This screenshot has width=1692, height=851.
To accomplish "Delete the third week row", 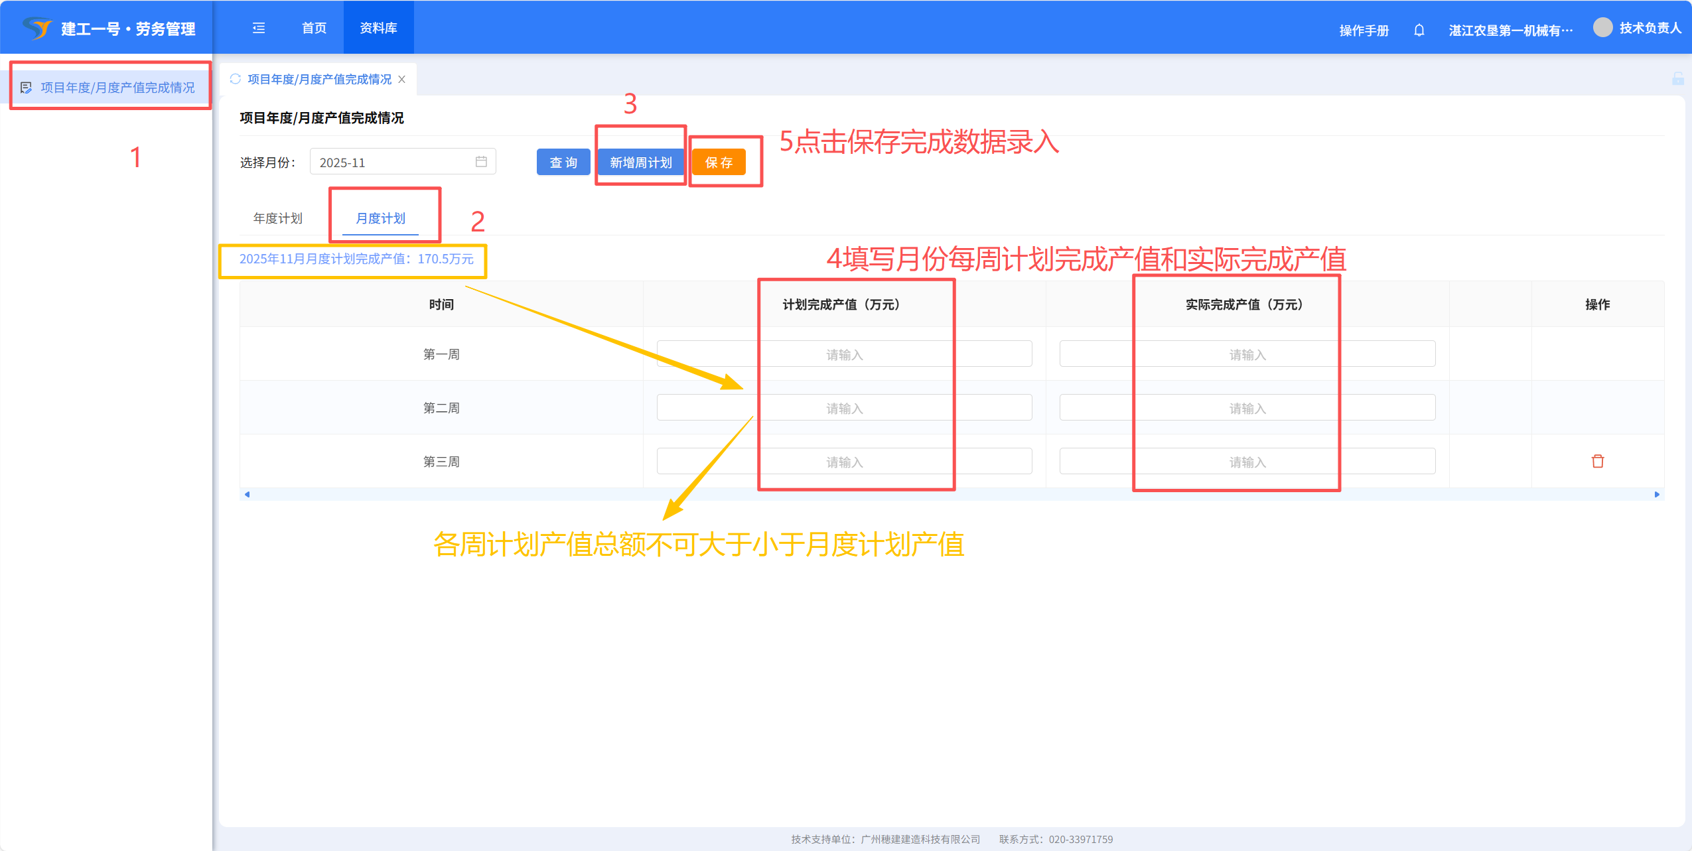I will 1597,461.
